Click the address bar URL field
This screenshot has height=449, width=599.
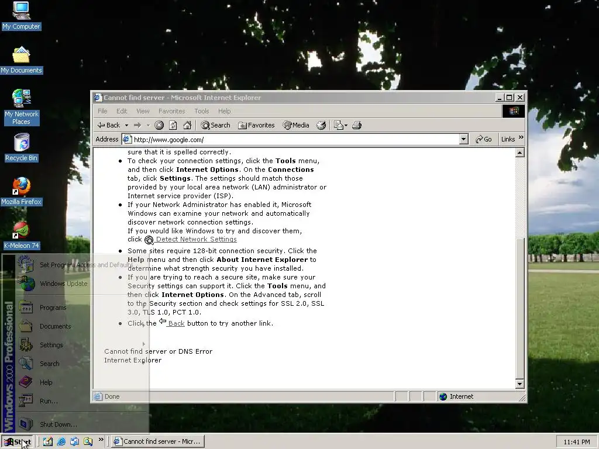[295, 139]
